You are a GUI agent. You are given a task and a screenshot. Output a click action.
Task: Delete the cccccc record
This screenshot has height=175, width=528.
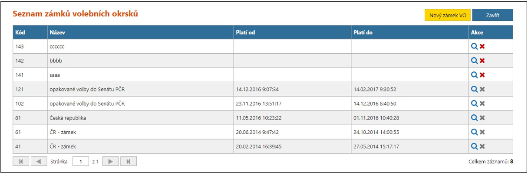point(482,46)
